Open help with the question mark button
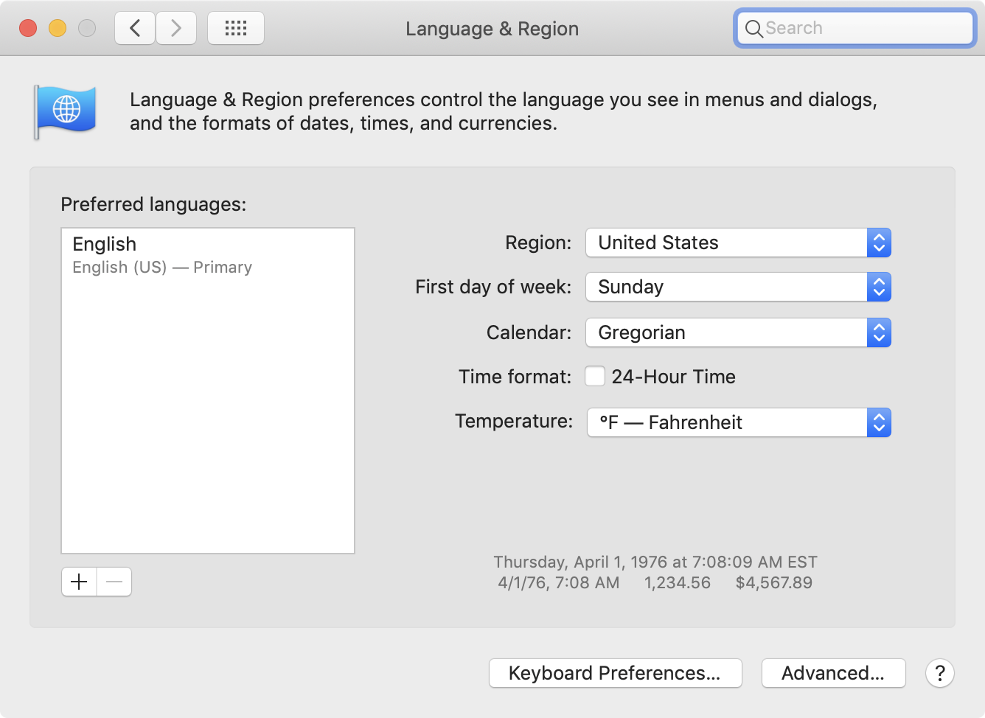 pyautogui.click(x=939, y=672)
